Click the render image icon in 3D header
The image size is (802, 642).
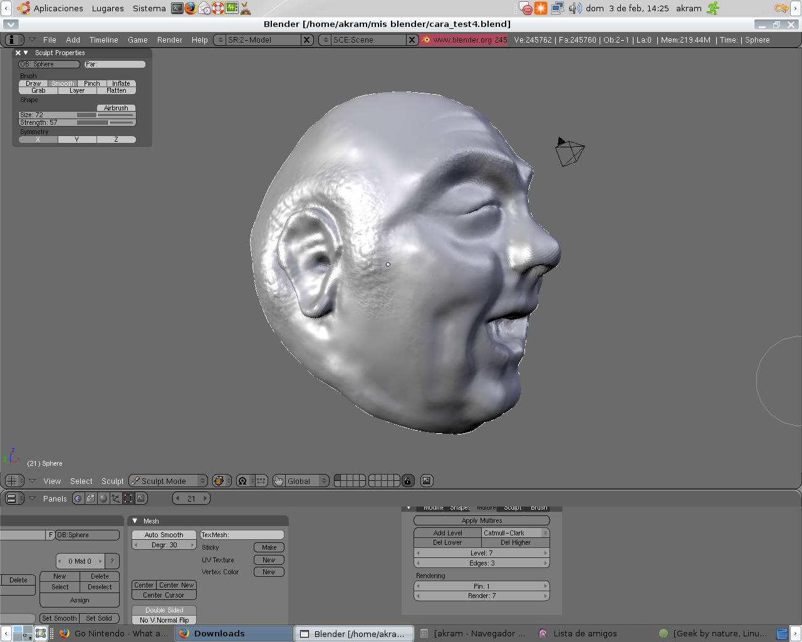[427, 481]
